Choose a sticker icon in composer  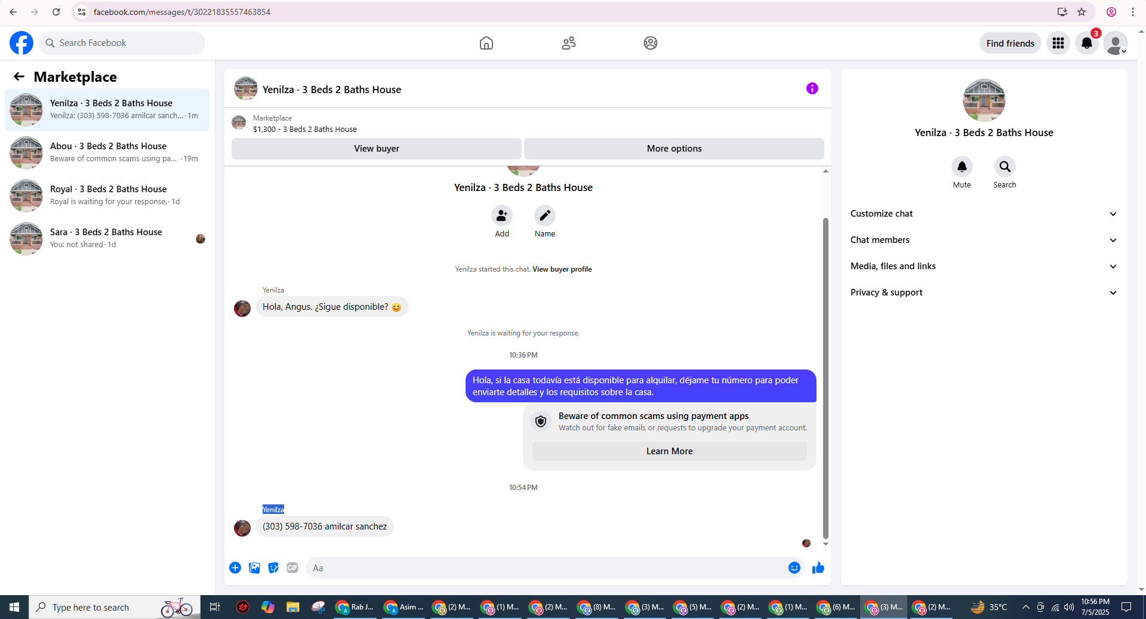273,568
